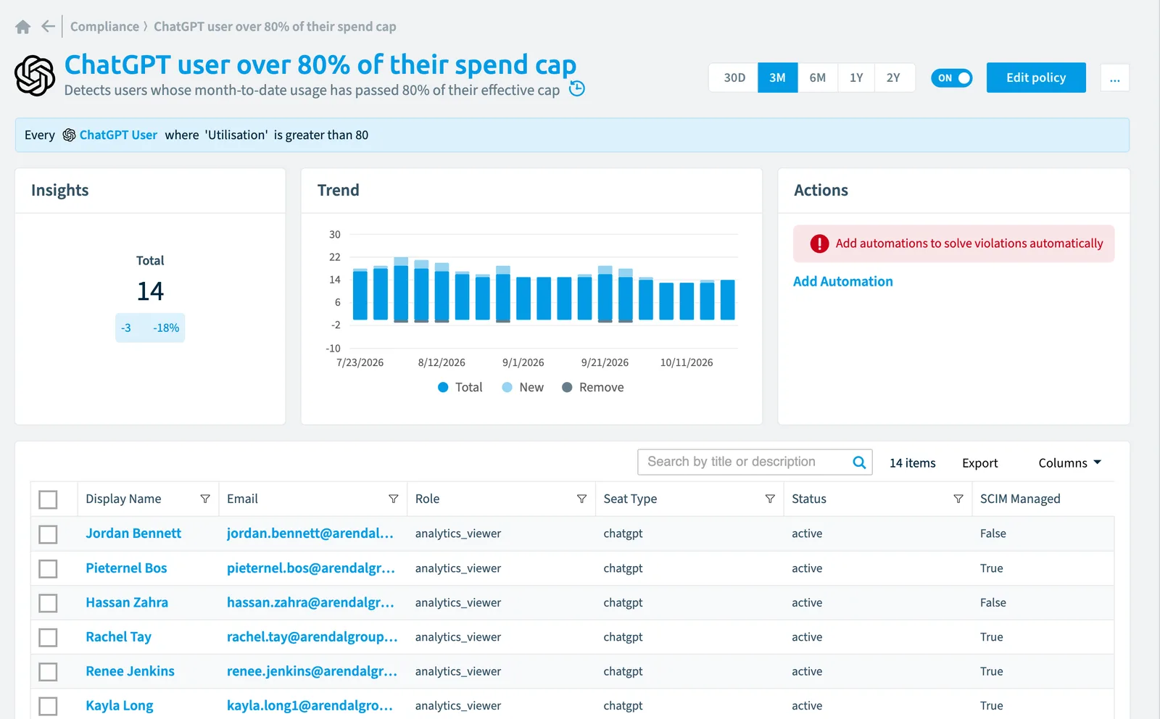Check the box for Hassan Zahra

[48, 603]
